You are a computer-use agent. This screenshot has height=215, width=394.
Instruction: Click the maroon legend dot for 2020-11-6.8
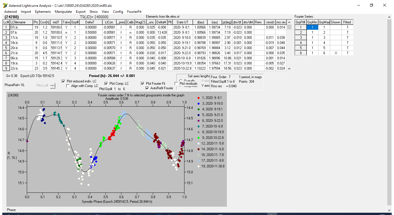click(x=198, y=149)
